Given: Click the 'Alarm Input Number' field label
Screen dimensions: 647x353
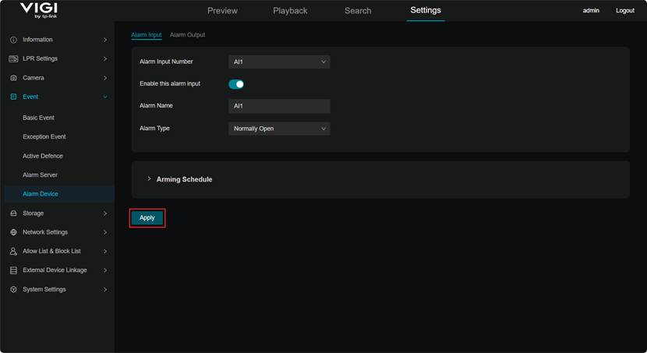Looking at the screenshot, I should click(x=166, y=62).
